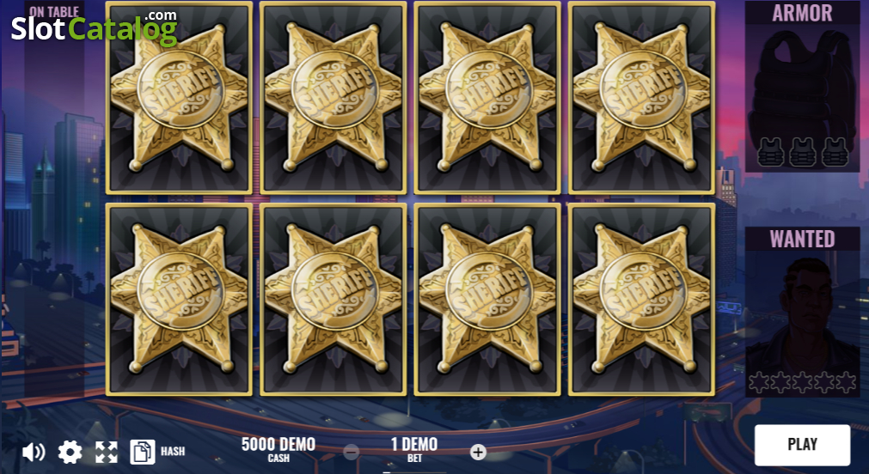Click the 5000 DEMO cash display
Screen dimensions: 869x474
(x=278, y=449)
